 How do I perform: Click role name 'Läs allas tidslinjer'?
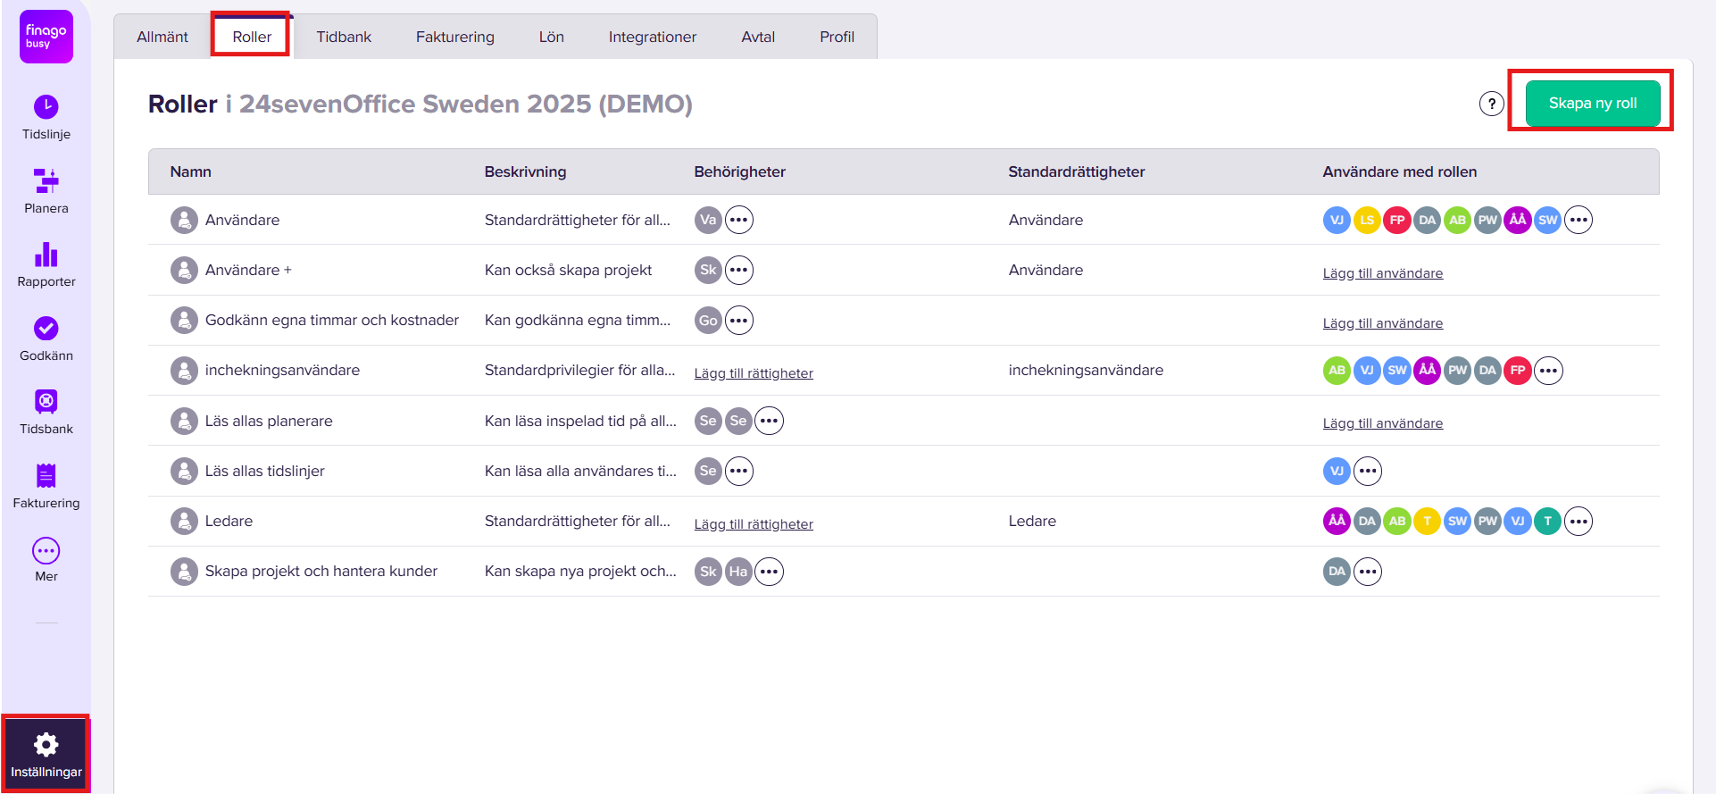tap(265, 471)
